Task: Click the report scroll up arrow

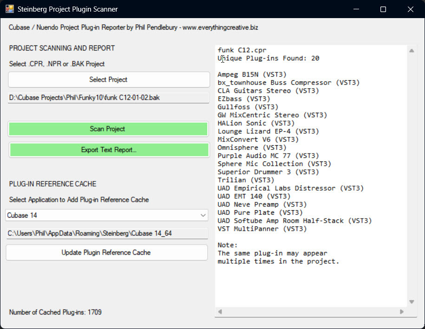Action: point(412,51)
